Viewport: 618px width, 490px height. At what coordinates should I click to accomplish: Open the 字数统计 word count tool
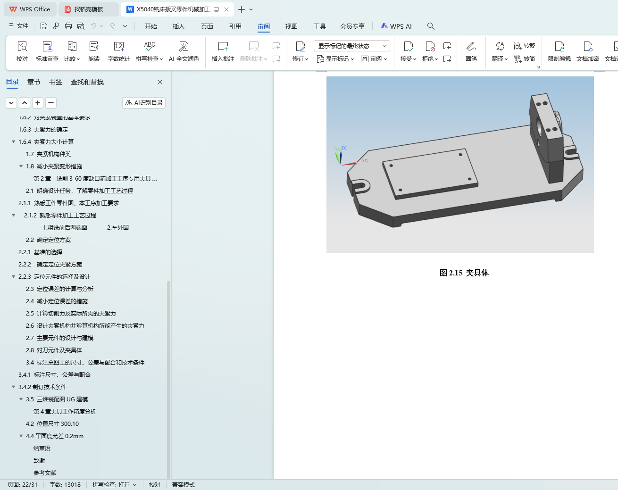click(118, 51)
